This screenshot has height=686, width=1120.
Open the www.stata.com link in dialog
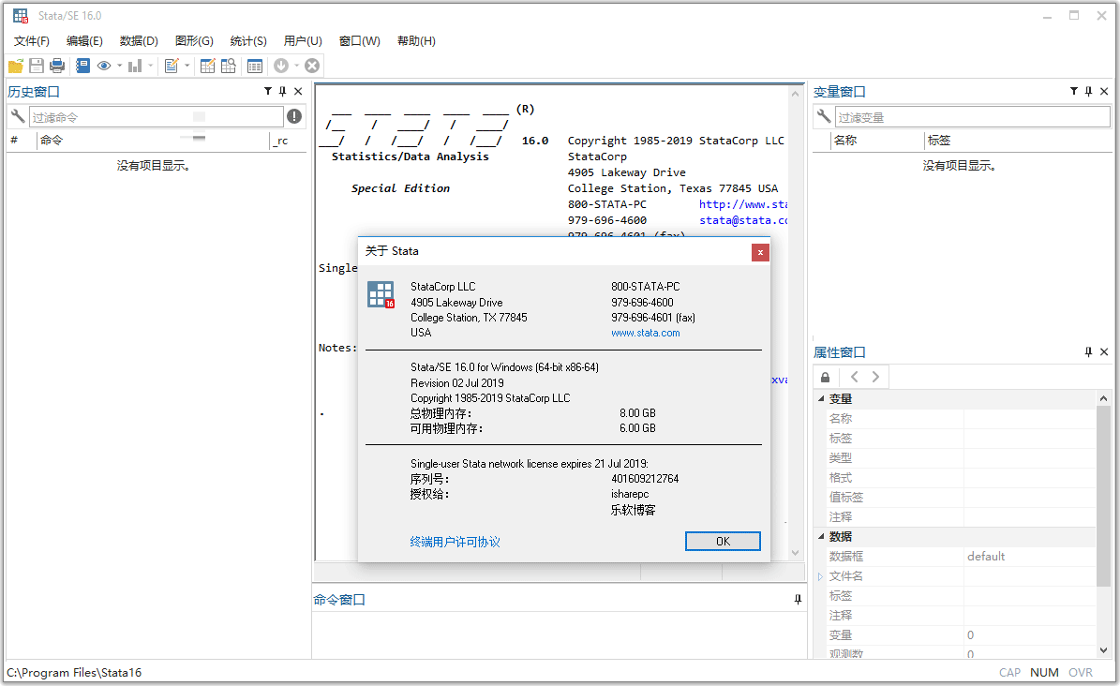pyautogui.click(x=646, y=333)
